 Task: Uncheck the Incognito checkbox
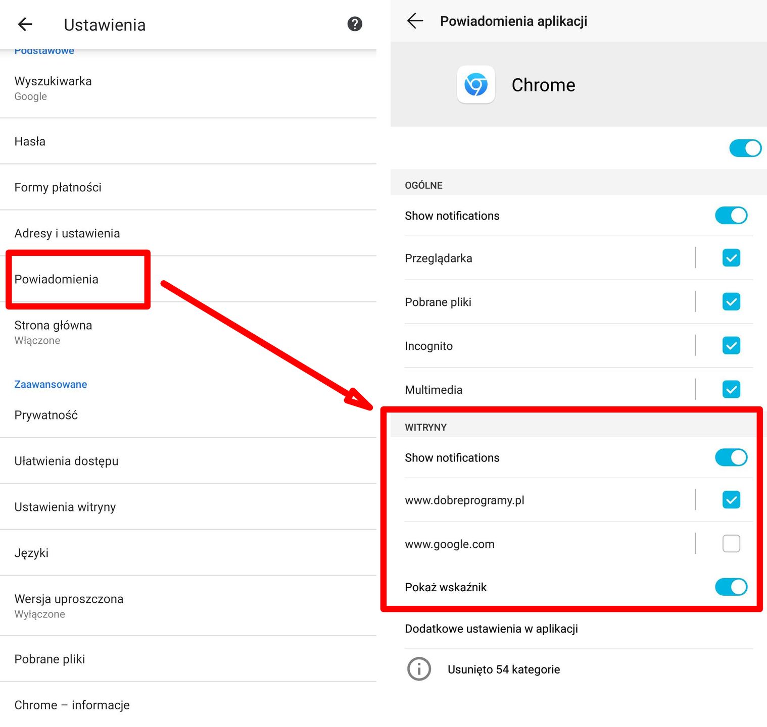(x=731, y=345)
